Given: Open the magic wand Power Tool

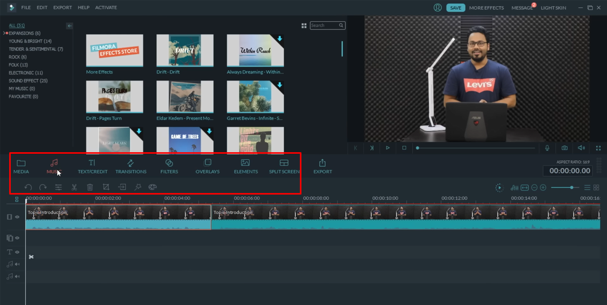Looking at the screenshot, I should point(138,187).
